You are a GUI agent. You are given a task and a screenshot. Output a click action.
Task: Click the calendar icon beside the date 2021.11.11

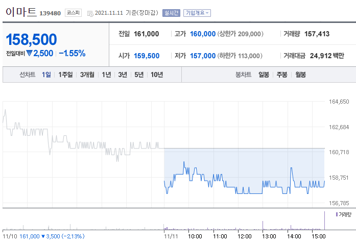pos(90,13)
